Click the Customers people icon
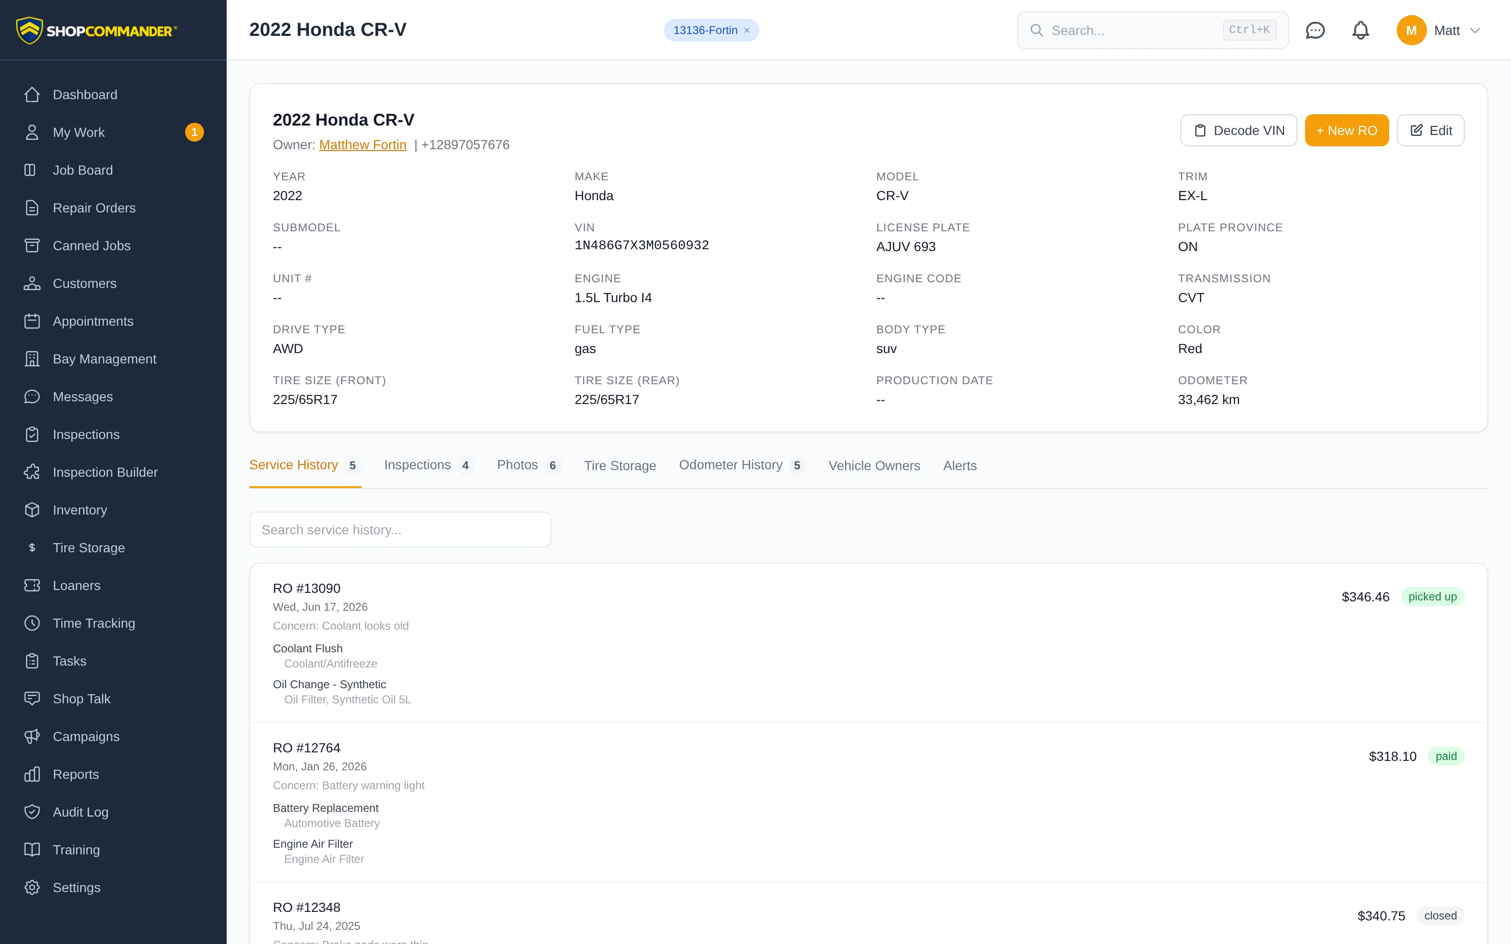Viewport: 1511px width, 944px height. point(32,284)
